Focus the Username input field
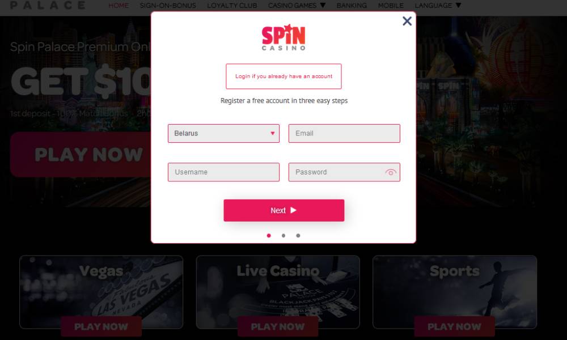This screenshot has height=340, width=567. click(x=223, y=172)
